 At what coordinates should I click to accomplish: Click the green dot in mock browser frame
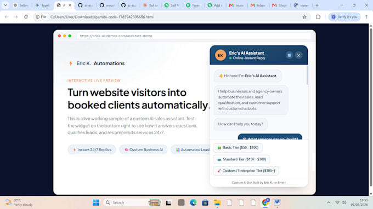pos(70,36)
